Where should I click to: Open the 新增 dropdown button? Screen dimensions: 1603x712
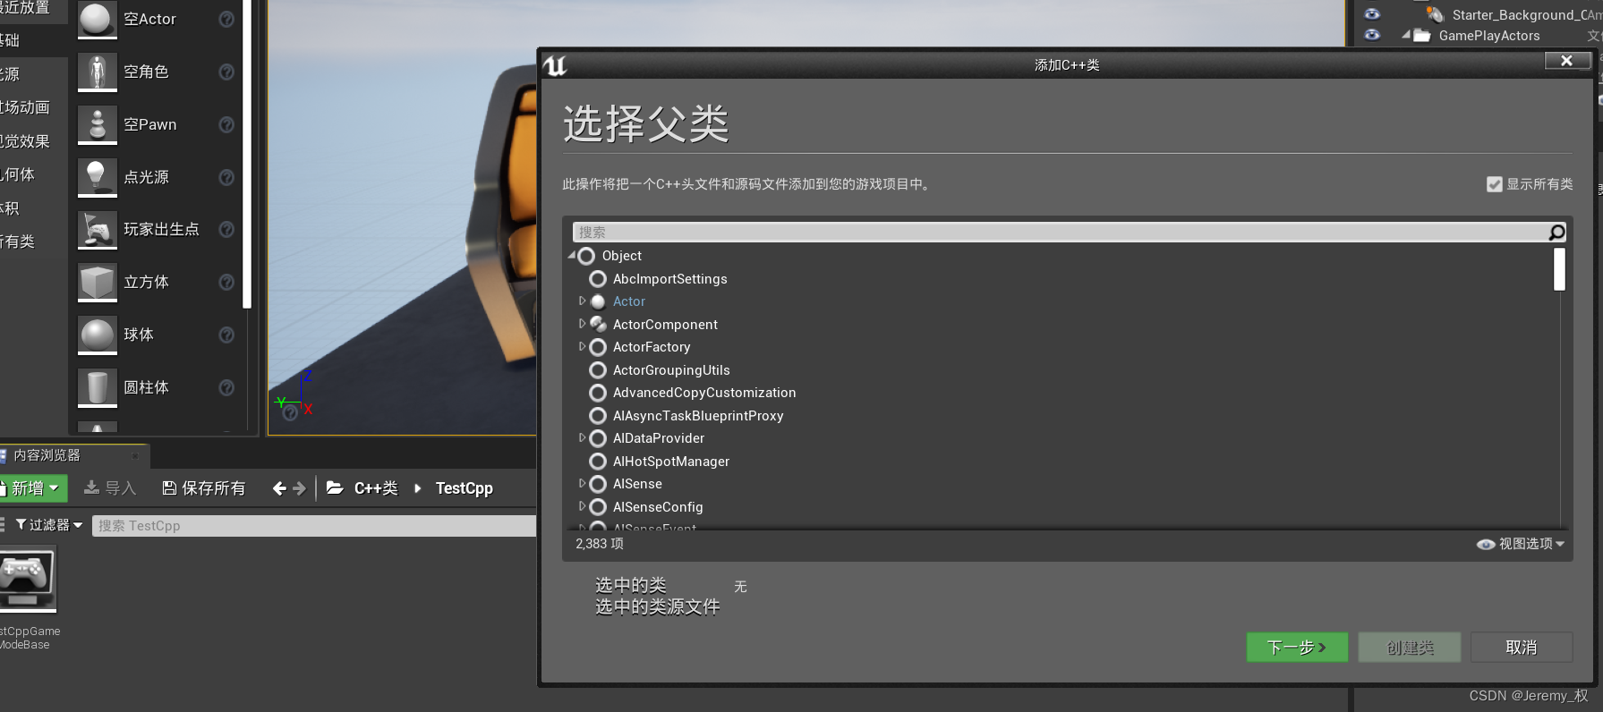pyautogui.click(x=32, y=488)
